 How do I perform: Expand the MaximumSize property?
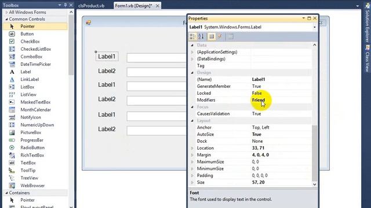[x=192, y=162]
